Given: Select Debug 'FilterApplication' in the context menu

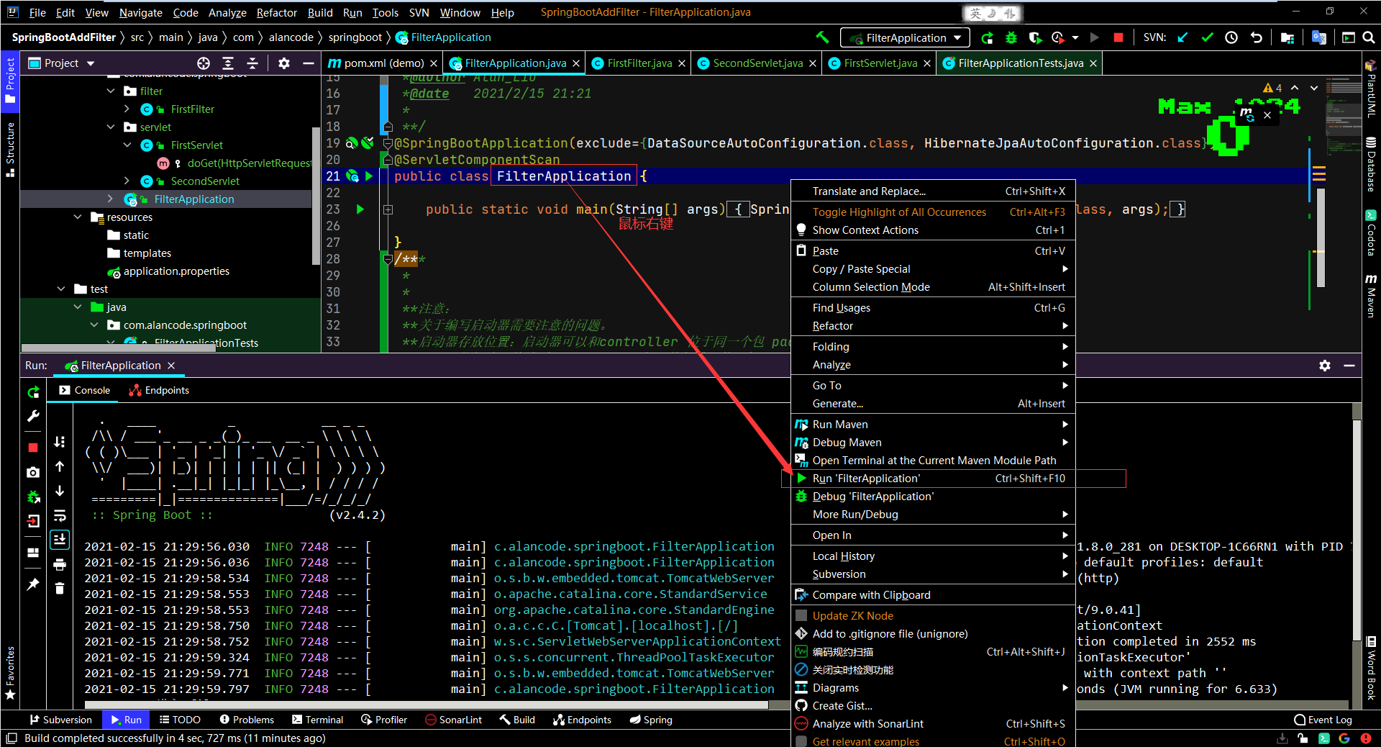Looking at the screenshot, I should click(x=933, y=497).
